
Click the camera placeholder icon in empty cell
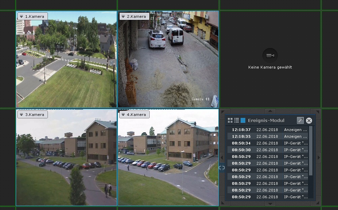point(270,55)
